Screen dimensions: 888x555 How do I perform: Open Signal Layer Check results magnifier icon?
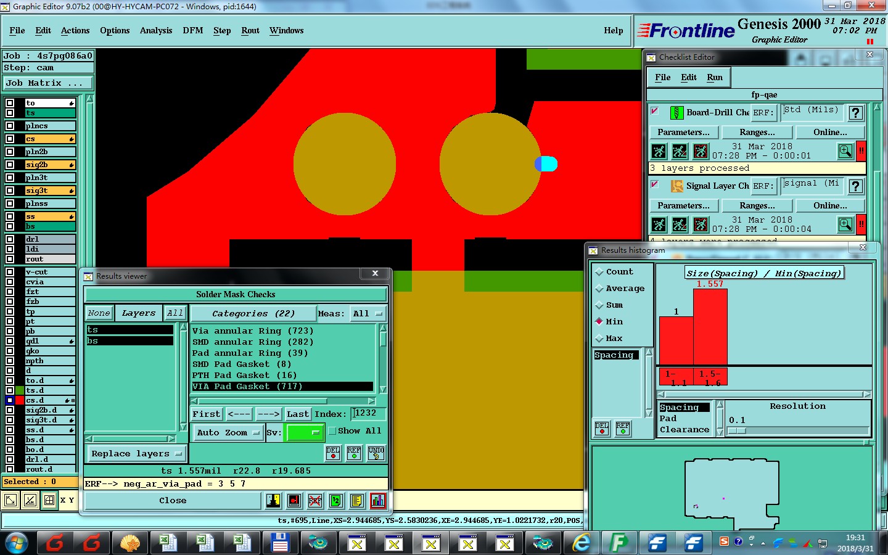click(845, 224)
